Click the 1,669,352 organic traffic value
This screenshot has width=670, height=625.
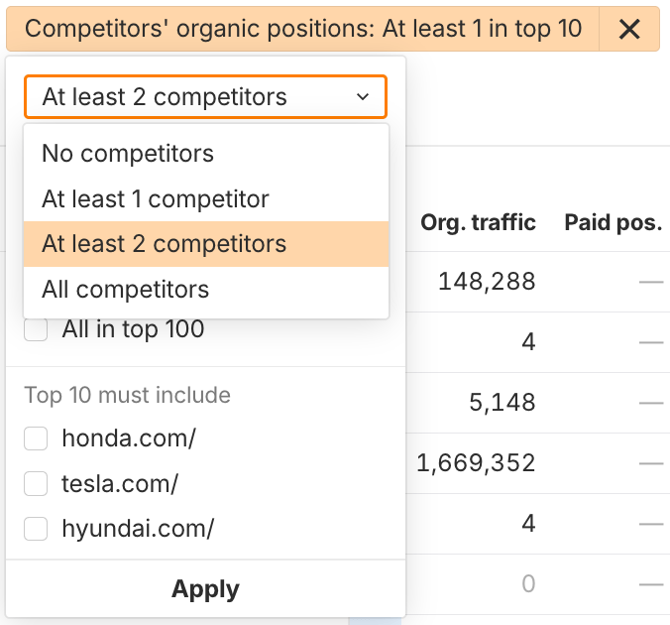(476, 462)
